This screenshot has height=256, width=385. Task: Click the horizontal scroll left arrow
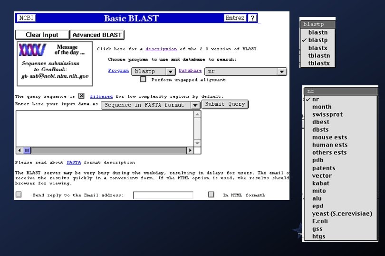click(x=19, y=150)
